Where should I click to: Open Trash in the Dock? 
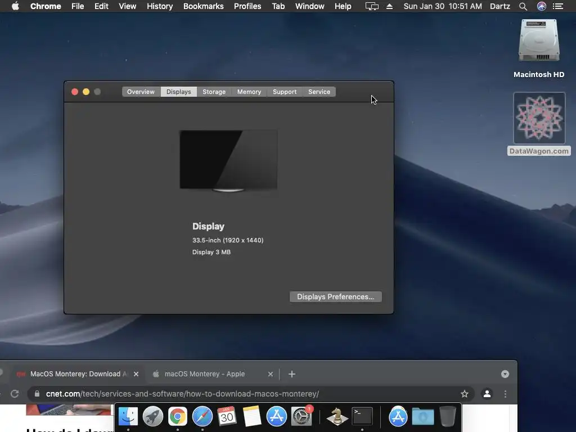pyautogui.click(x=447, y=417)
